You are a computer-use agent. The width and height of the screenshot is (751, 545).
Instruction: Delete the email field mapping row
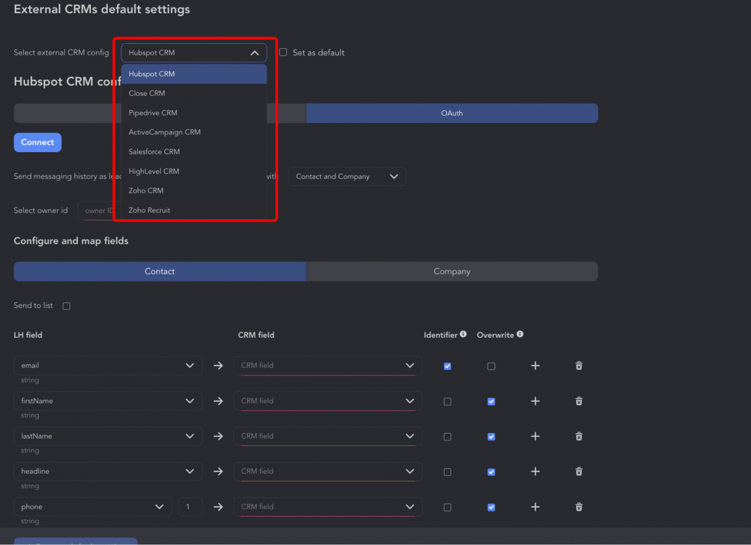coord(578,366)
